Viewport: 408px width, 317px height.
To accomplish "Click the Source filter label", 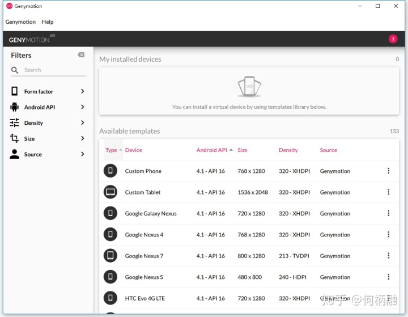I will pyautogui.click(x=33, y=154).
